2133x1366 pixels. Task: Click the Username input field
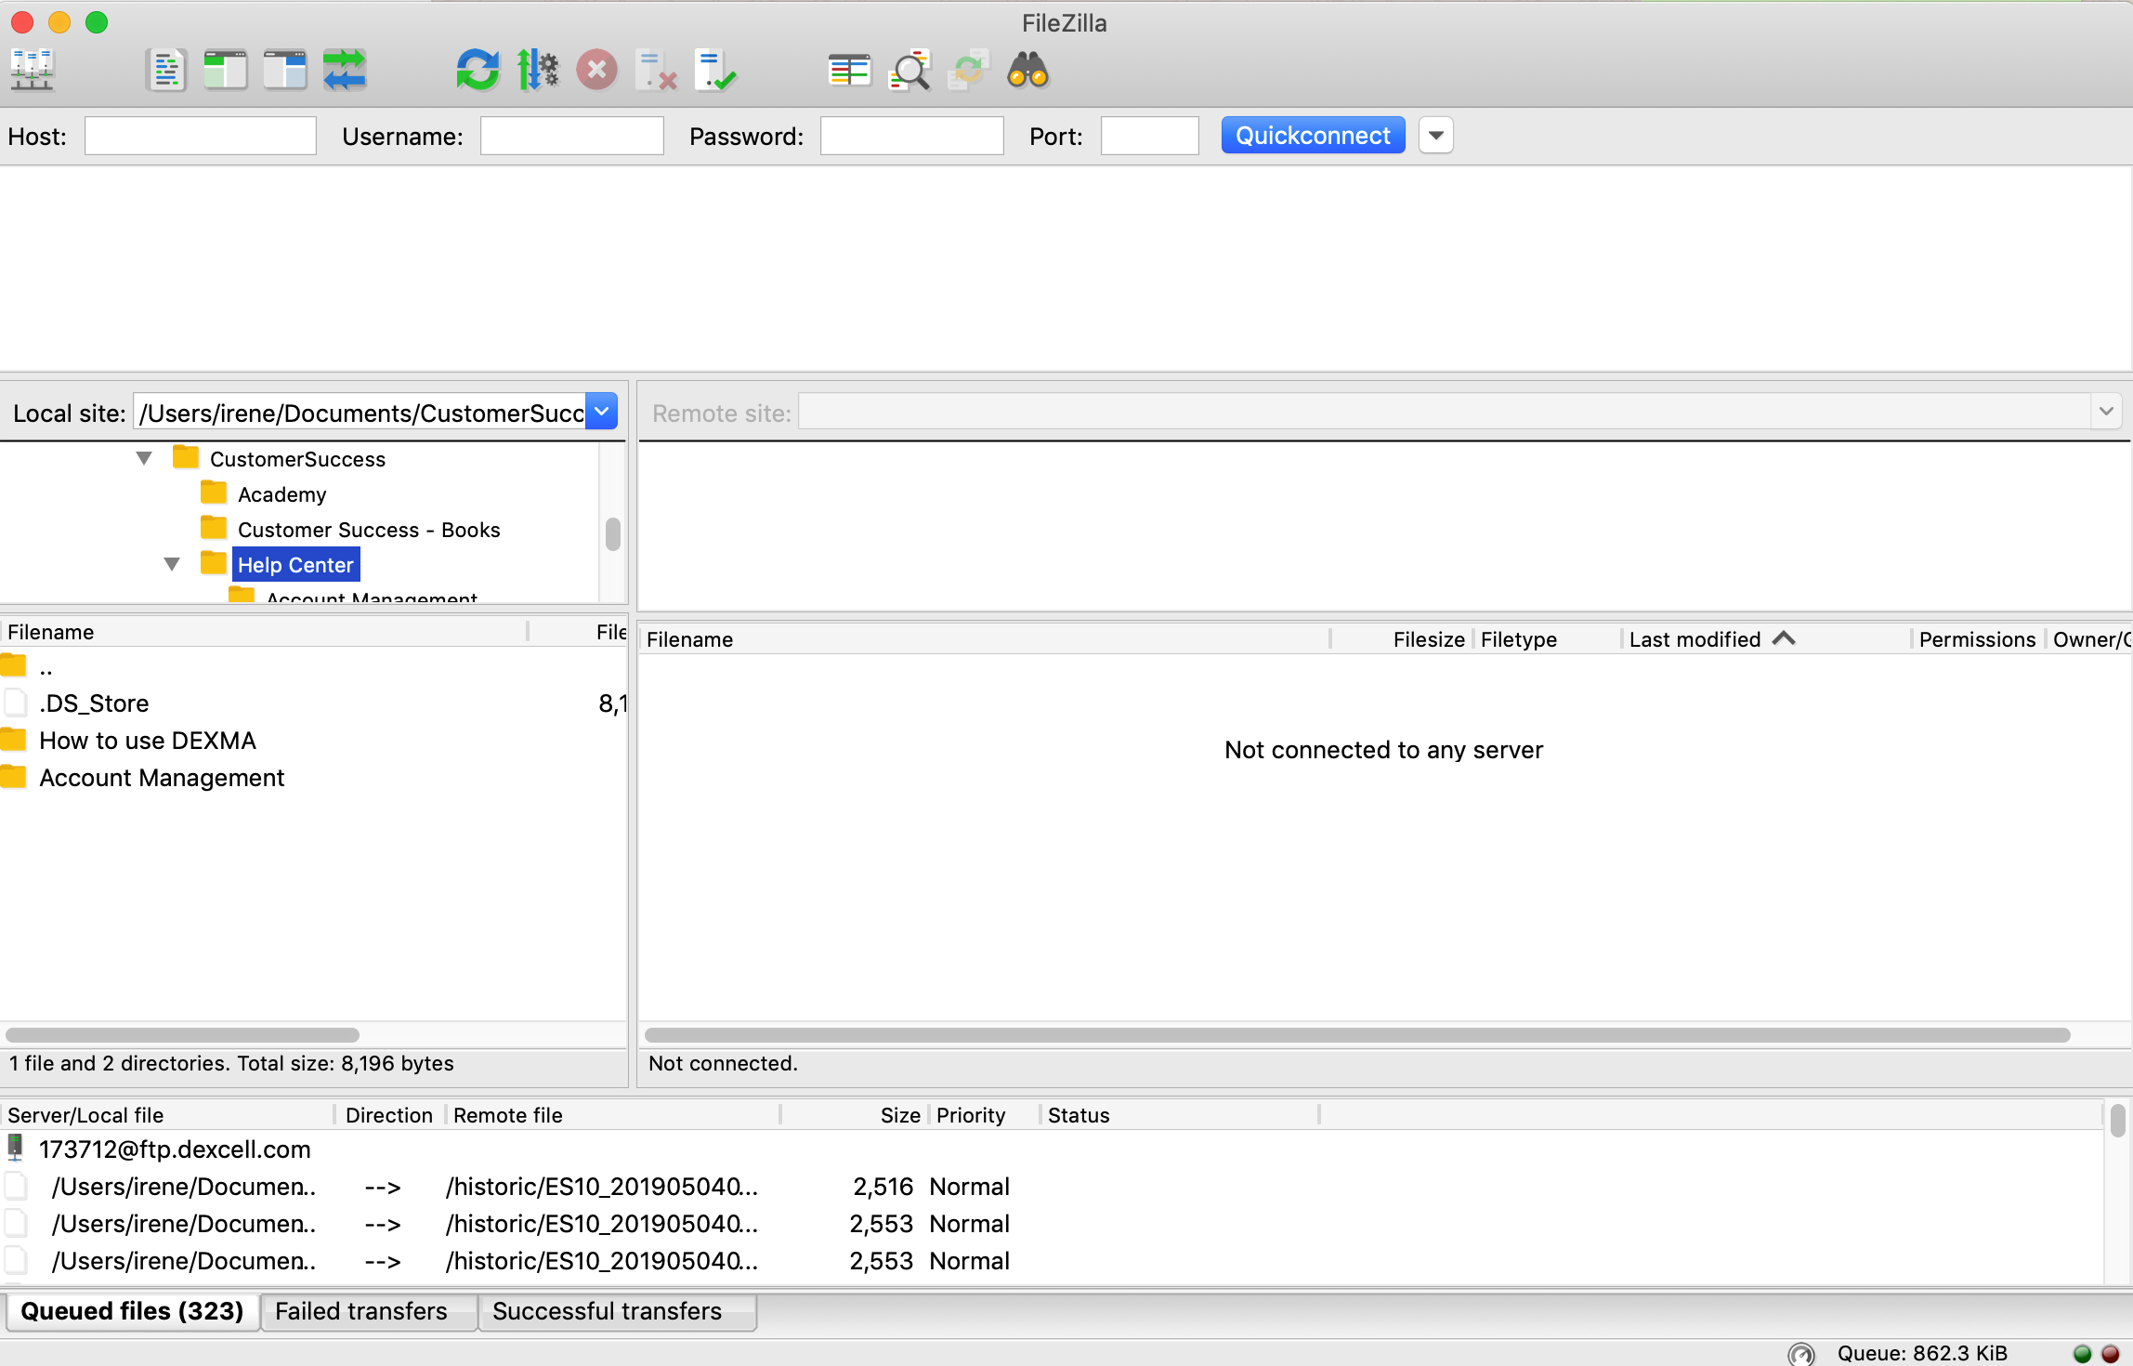point(572,136)
